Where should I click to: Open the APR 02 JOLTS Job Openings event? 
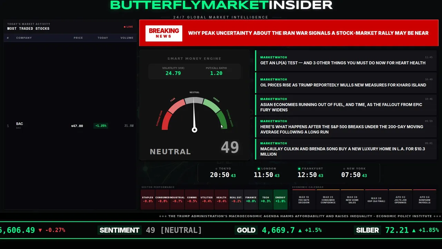click(401, 200)
